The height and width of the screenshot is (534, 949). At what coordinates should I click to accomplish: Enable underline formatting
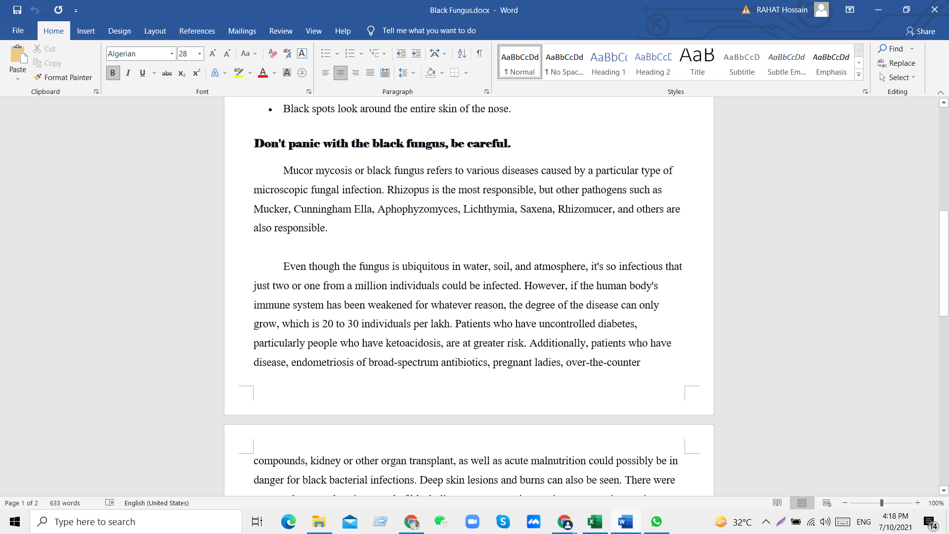tap(142, 73)
